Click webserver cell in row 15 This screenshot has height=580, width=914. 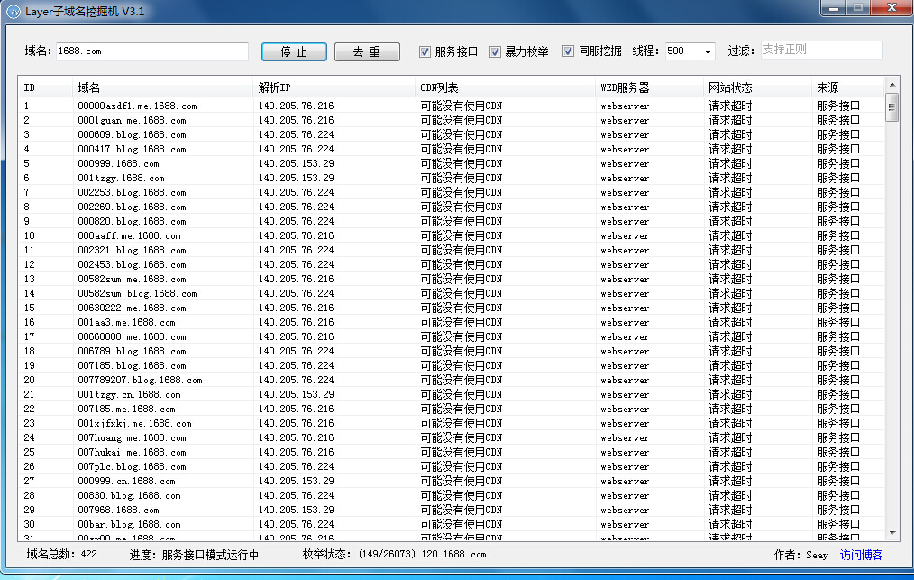[x=625, y=308]
